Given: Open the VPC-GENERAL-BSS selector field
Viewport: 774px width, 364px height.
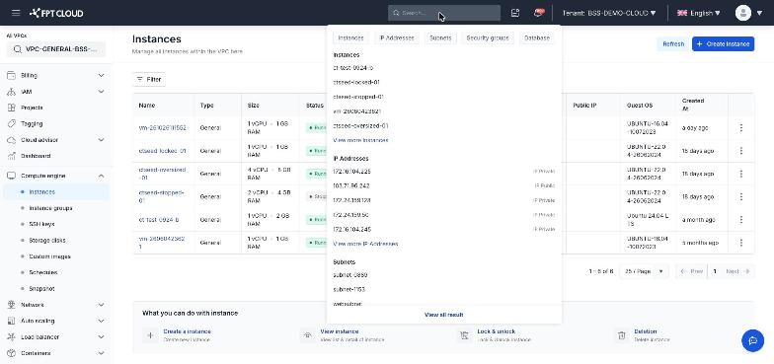Looking at the screenshot, I should [x=56, y=49].
